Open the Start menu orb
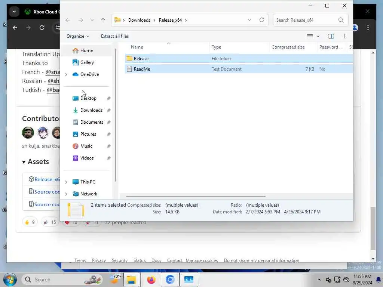The height and width of the screenshot is (287, 383). pyautogui.click(x=10, y=280)
